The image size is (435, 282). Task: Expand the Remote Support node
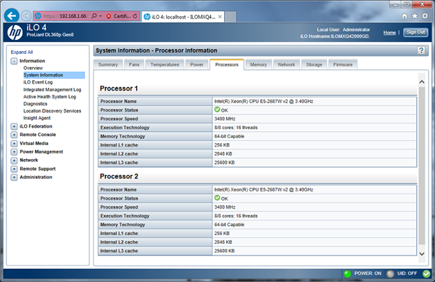point(14,169)
